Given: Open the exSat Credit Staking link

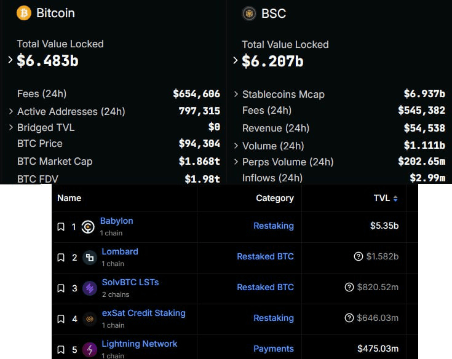Looking at the screenshot, I should tap(143, 313).
